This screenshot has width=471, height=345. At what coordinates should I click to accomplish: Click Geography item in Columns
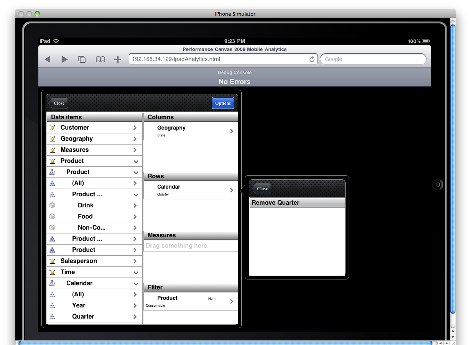coord(191,131)
